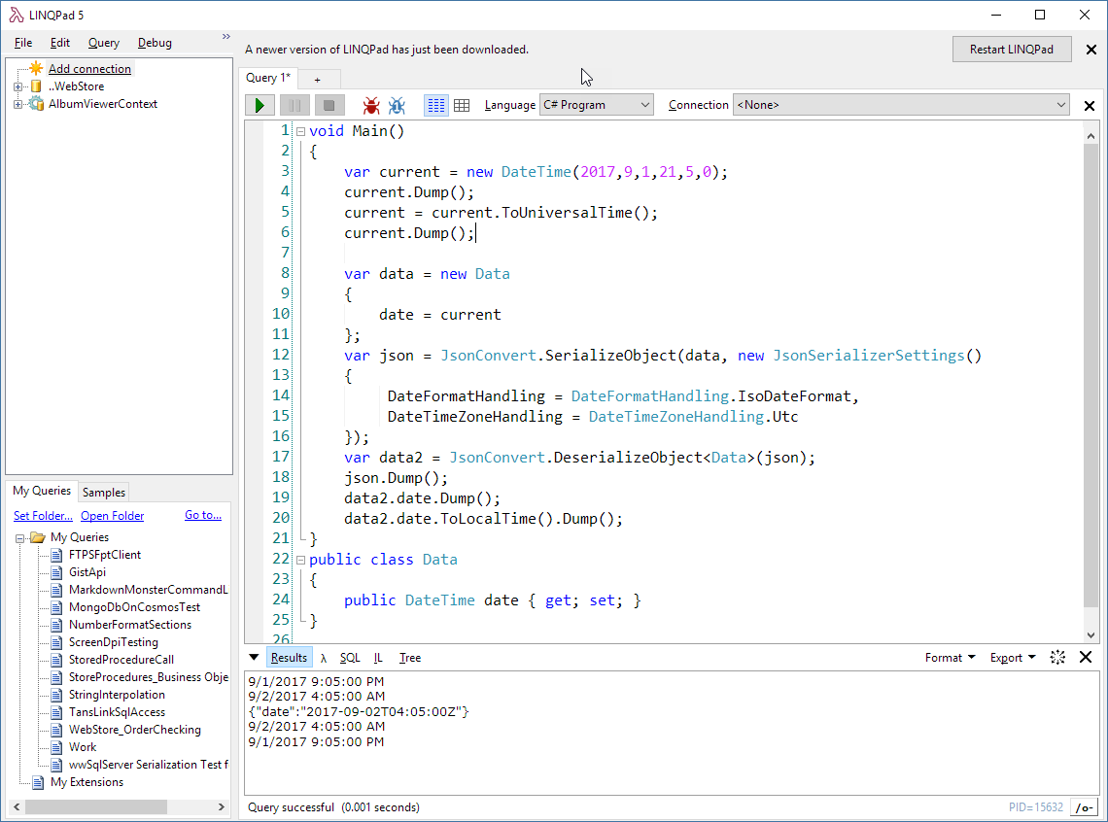Click the blue attach-debugger bug icon
The width and height of the screenshot is (1108, 822).
[397, 105]
